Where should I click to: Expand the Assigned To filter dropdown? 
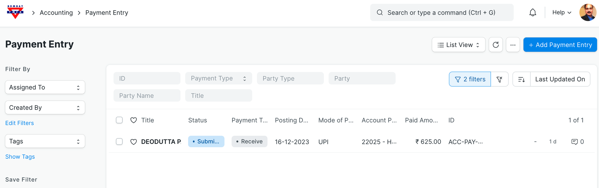(45, 87)
